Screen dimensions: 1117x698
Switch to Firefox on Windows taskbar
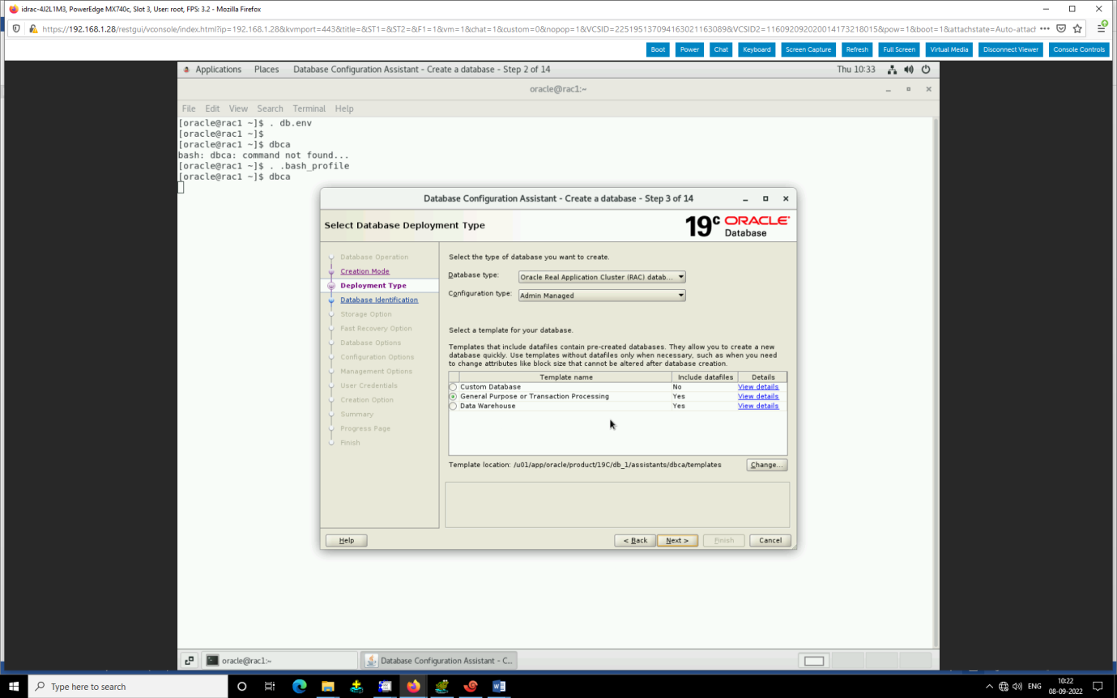tap(413, 686)
